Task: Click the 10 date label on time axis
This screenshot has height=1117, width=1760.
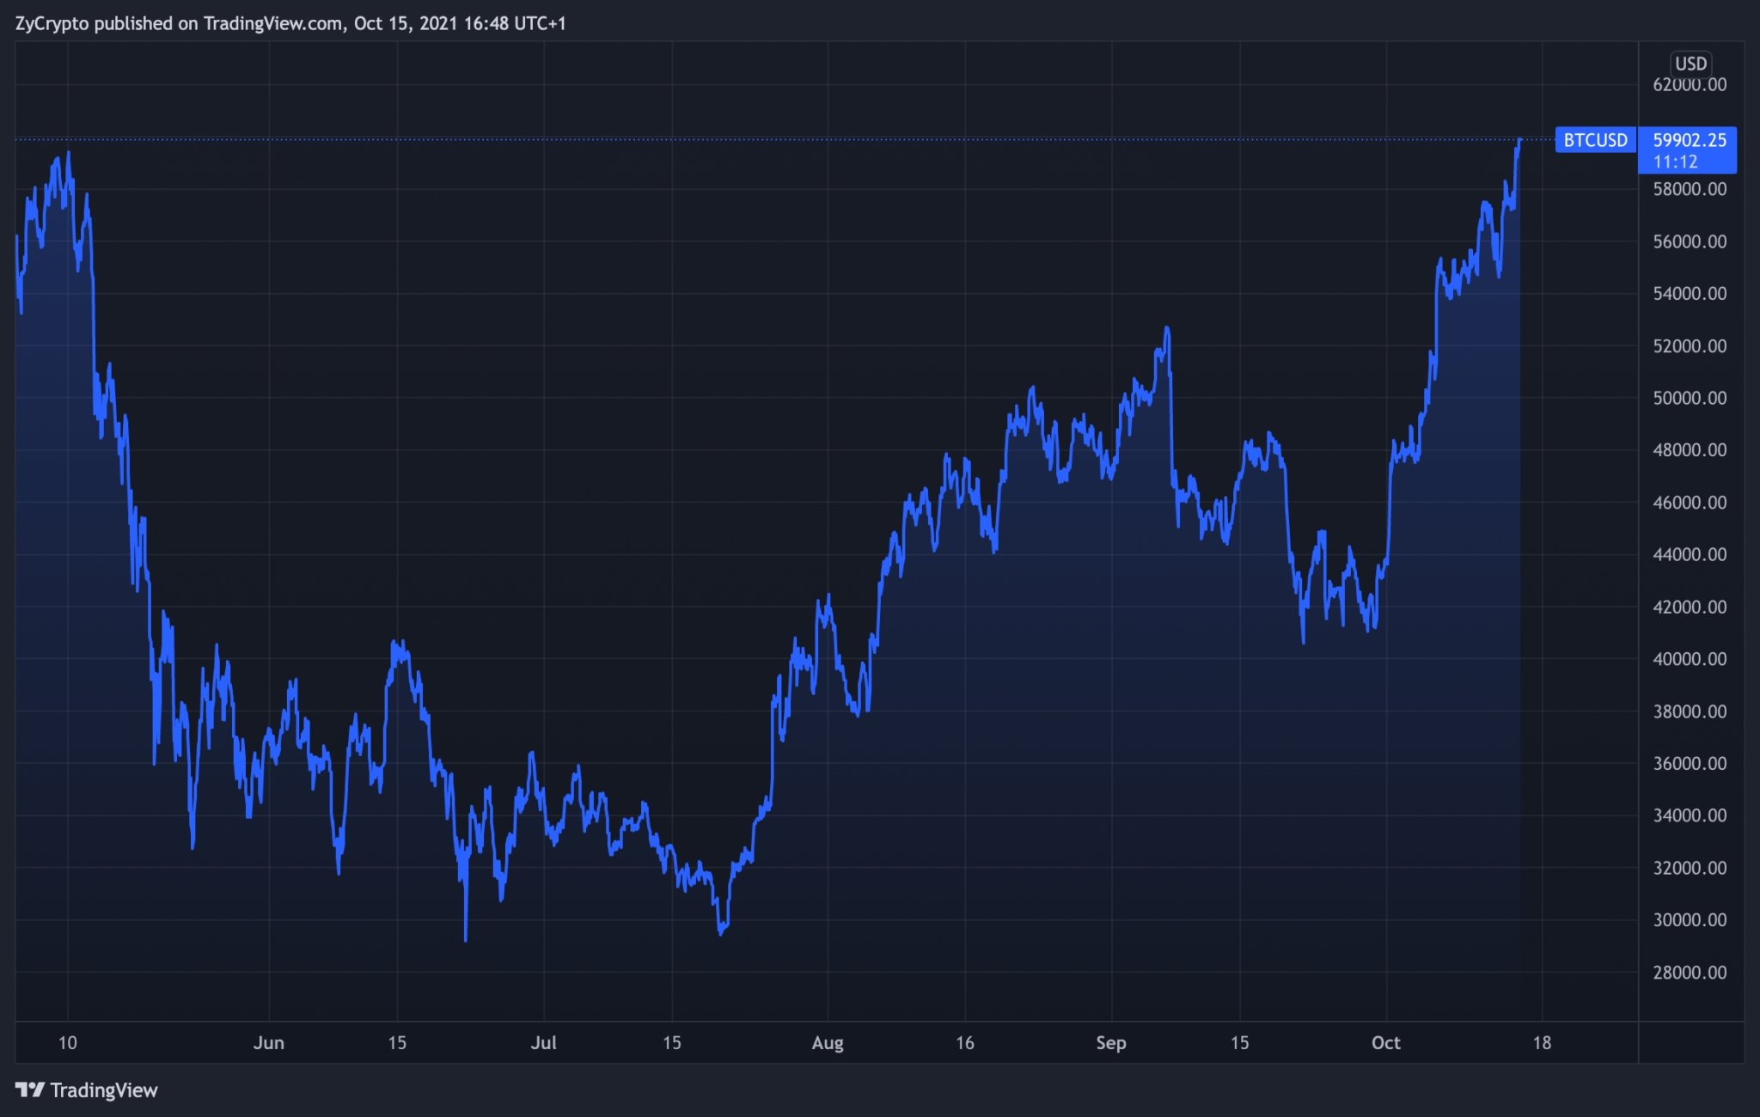Action: pyautogui.click(x=67, y=1042)
